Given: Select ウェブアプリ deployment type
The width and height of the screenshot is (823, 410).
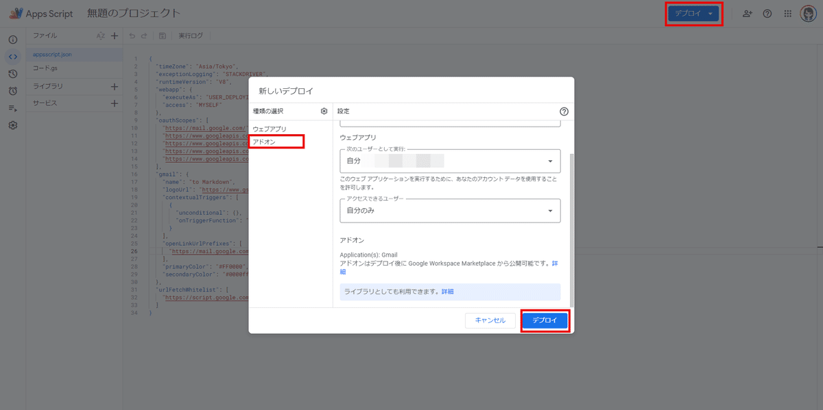Looking at the screenshot, I should [270, 129].
